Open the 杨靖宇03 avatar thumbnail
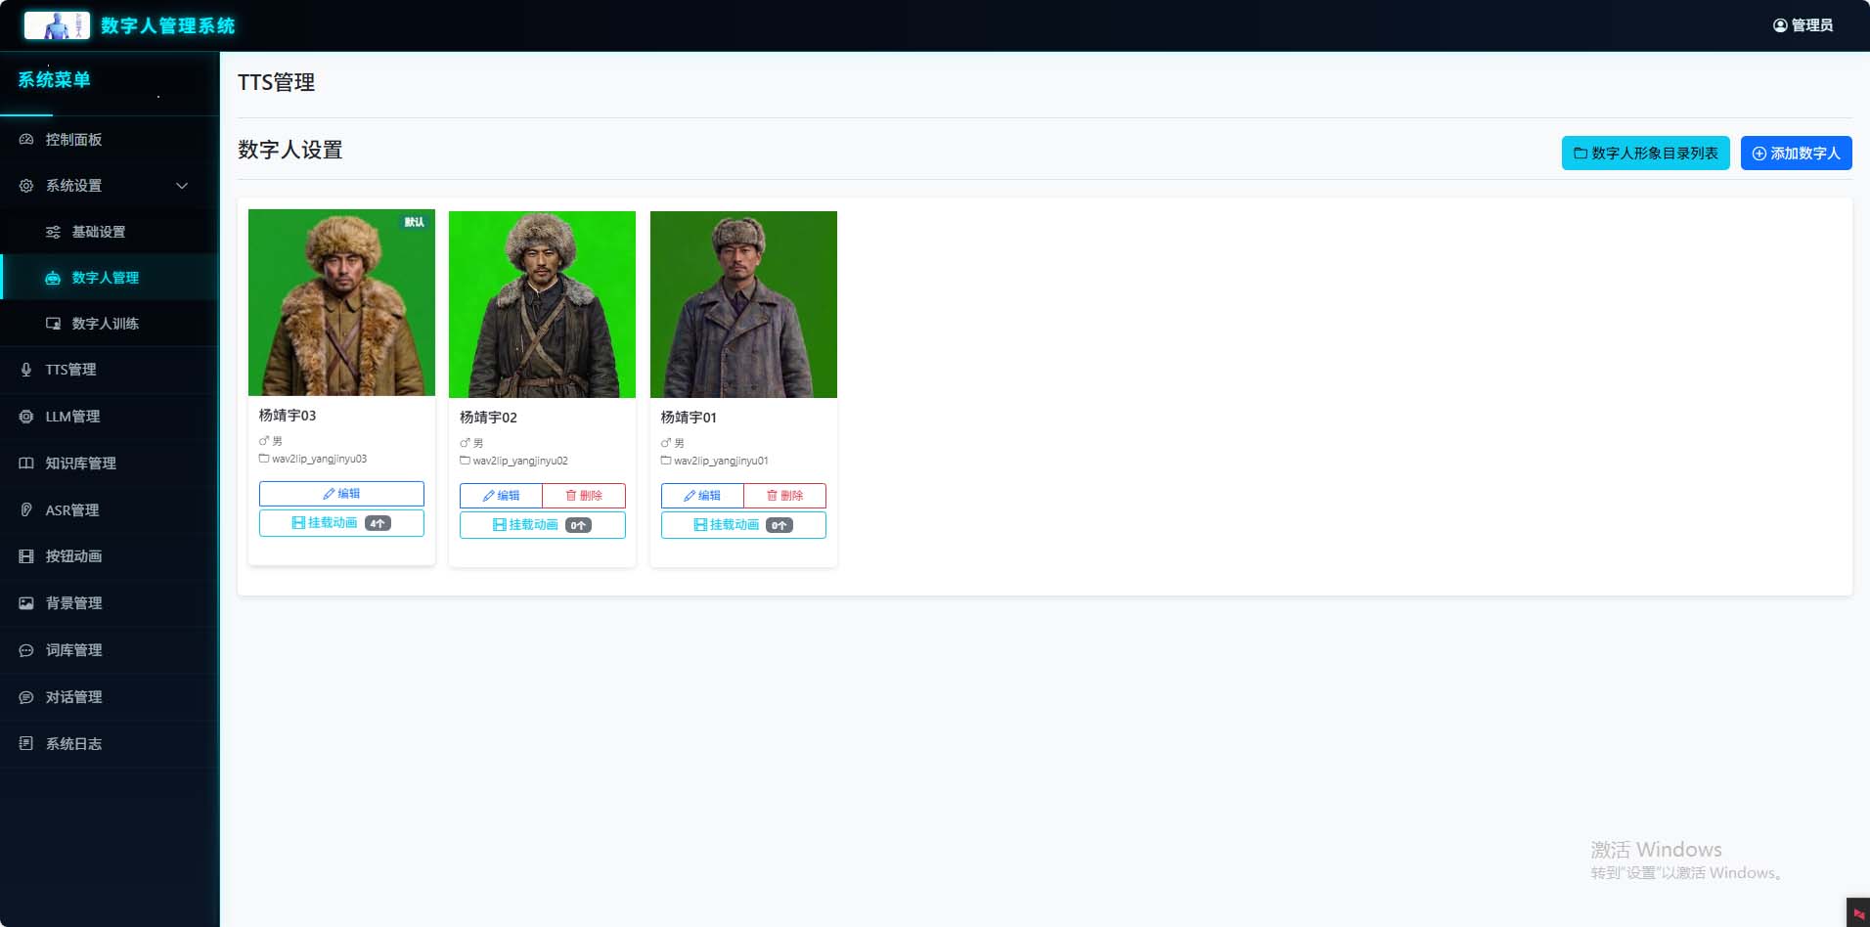1870x927 pixels. (341, 303)
